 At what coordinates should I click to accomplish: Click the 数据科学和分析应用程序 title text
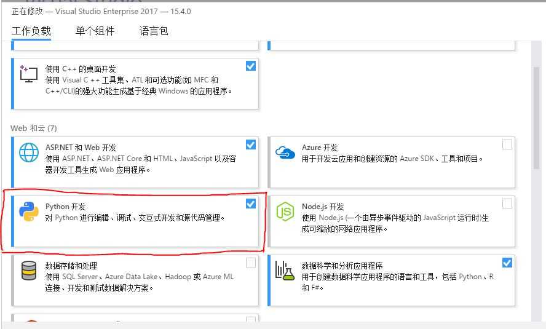click(342, 266)
